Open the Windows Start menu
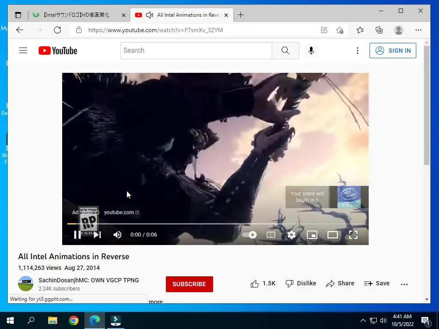Viewport: 439px width, 329px height. click(10, 320)
